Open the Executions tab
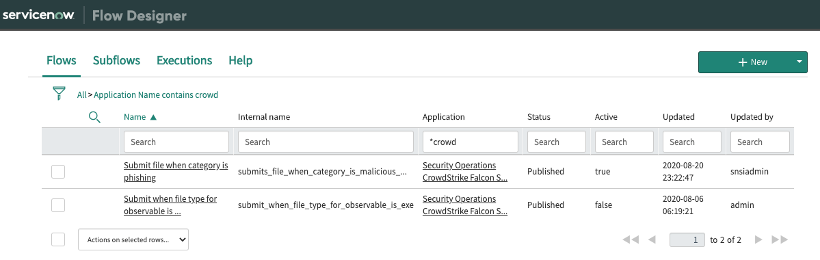The width and height of the screenshot is (820, 260). (185, 60)
